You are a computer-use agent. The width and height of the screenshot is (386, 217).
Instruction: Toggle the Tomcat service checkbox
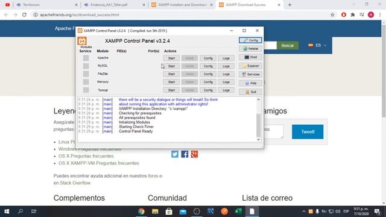pyautogui.click(x=86, y=90)
